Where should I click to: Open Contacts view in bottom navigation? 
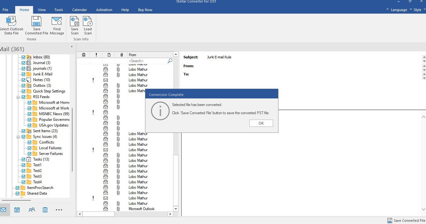pyautogui.click(x=32, y=210)
